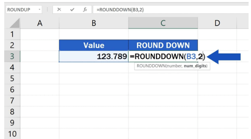Select column D header
251x139 pixels.
point(217,23)
